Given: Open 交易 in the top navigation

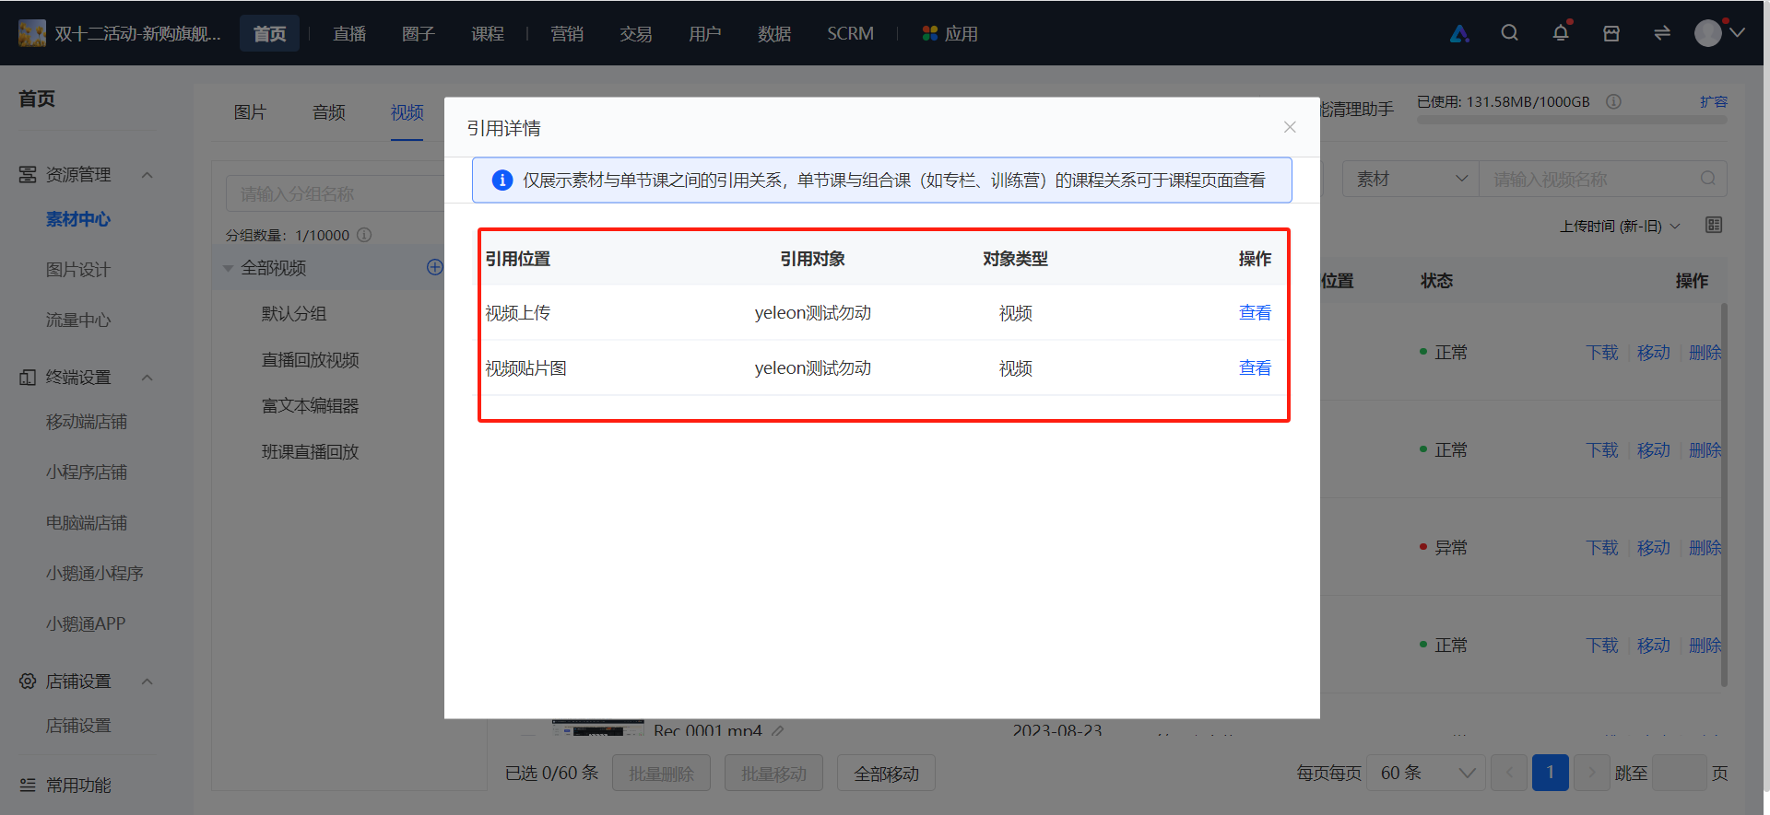Looking at the screenshot, I should point(636,33).
